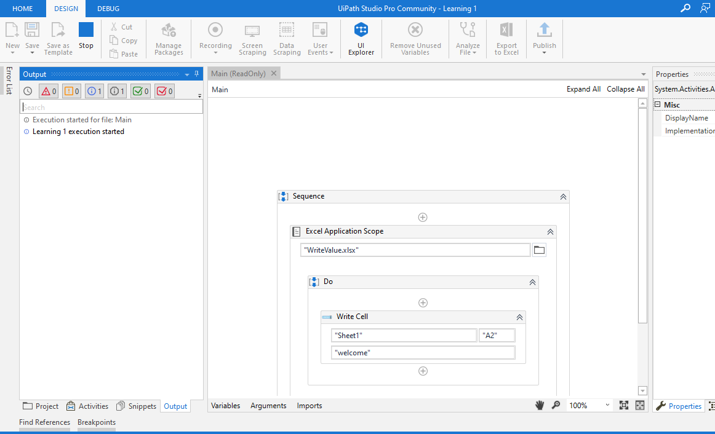This screenshot has height=434, width=715.
Task: Click the "Sheet1" sheet name field
Action: pos(404,336)
